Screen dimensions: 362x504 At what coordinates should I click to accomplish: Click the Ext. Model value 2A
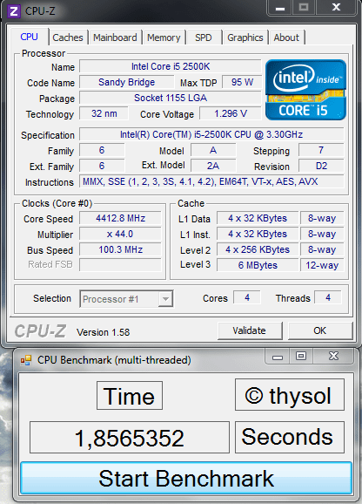(213, 166)
